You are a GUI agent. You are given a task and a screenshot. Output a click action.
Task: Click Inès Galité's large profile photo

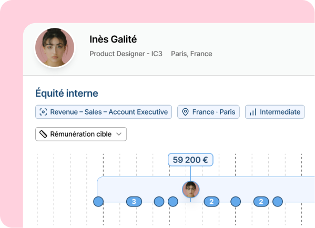[x=55, y=48]
